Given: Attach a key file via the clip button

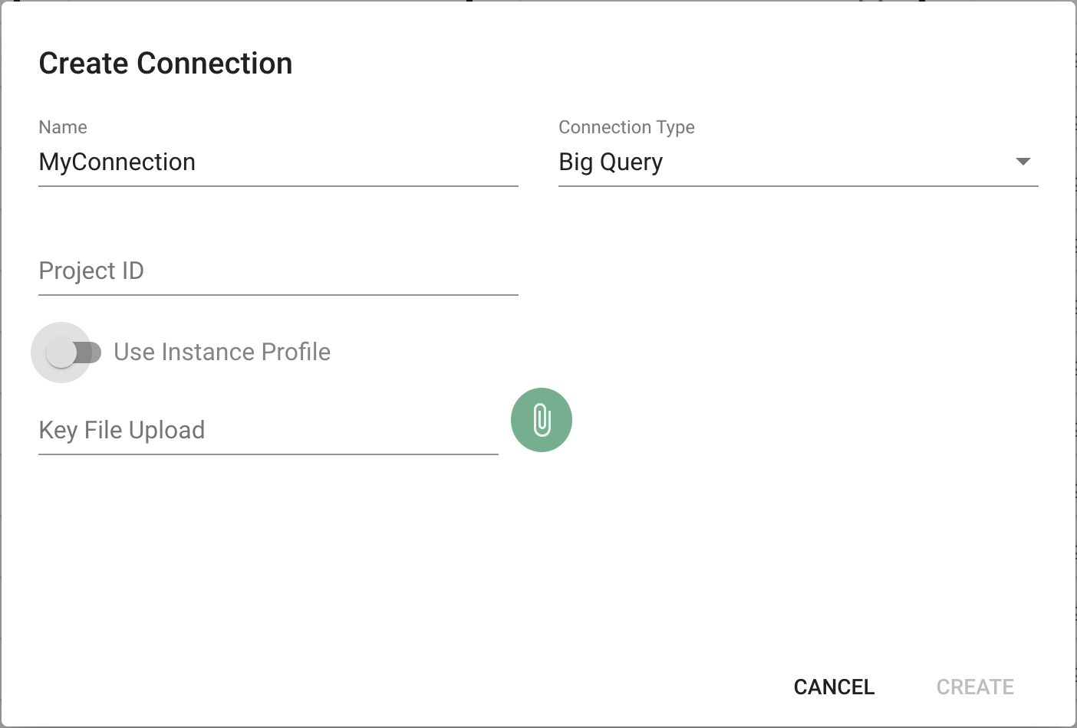Looking at the screenshot, I should click(542, 420).
